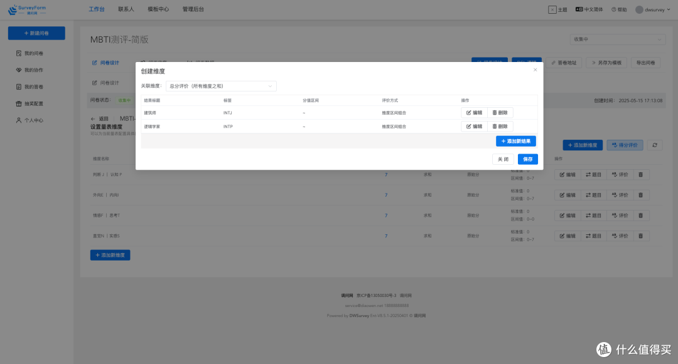Open 我的答卷 in the sidebar

coord(30,86)
